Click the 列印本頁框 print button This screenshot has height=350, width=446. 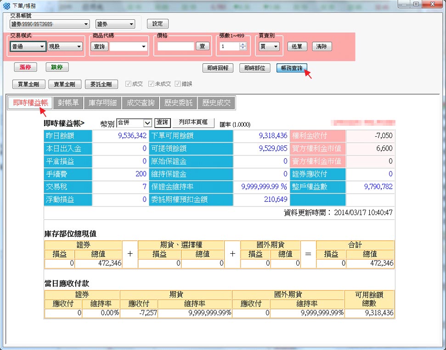click(x=193, y=123)
